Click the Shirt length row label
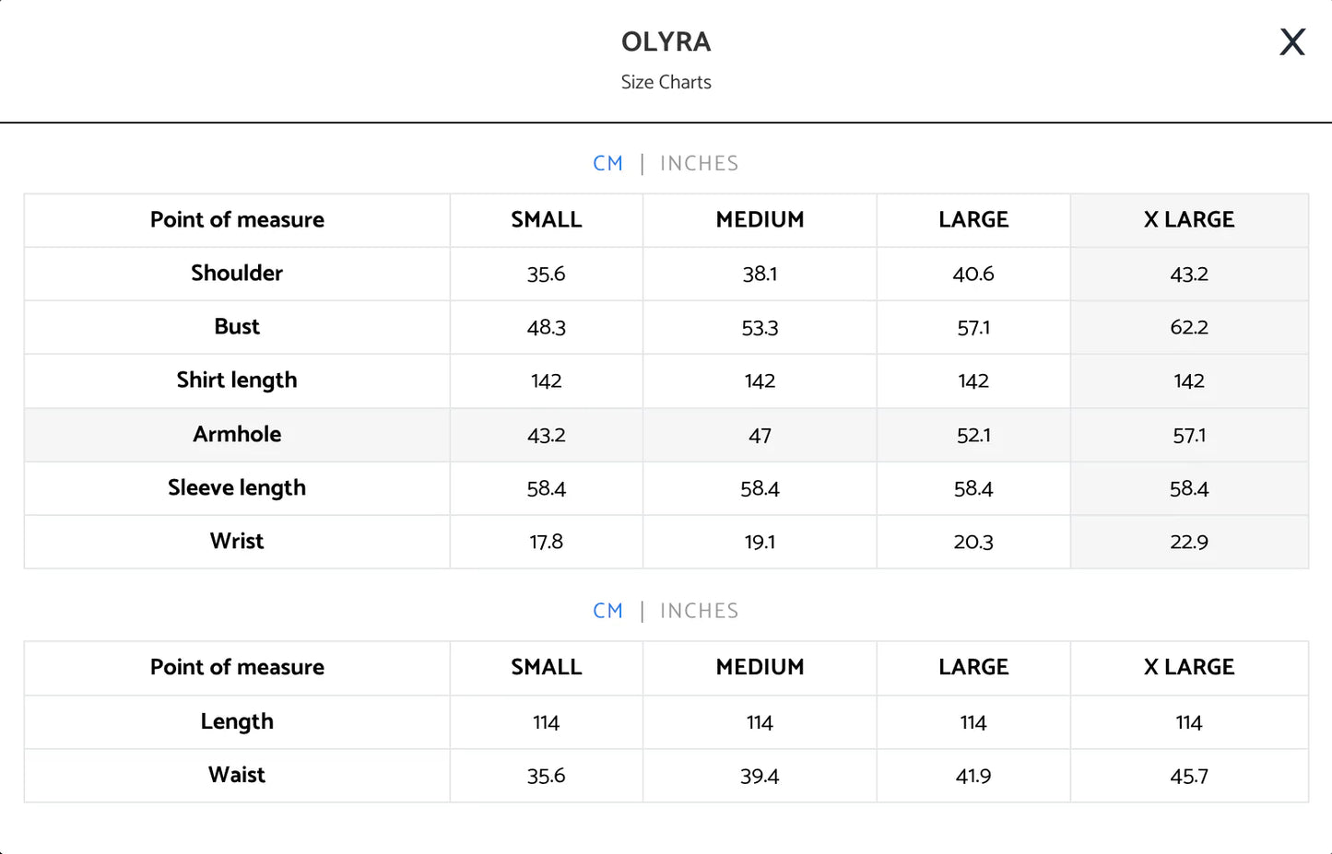1332x854 pixels. (x=237, y=380)
